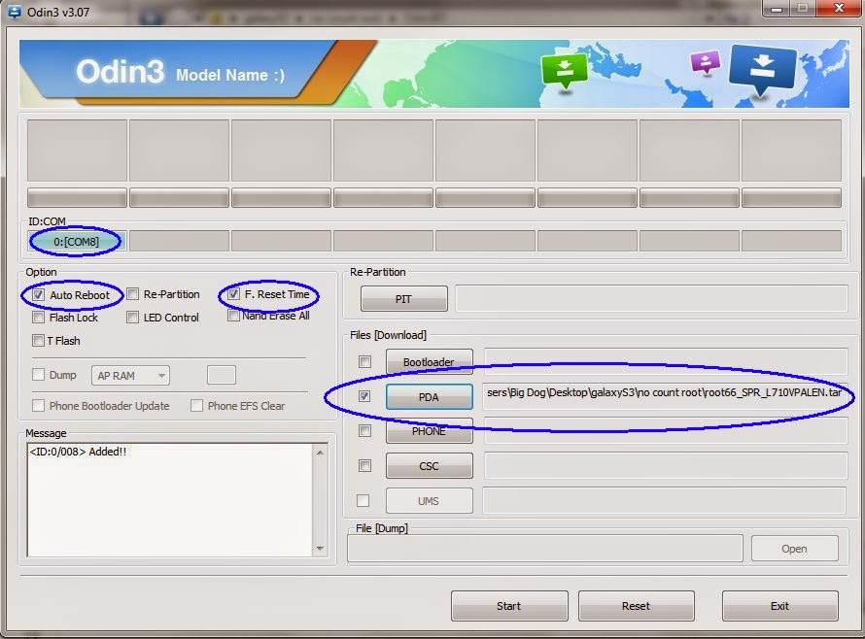The width and height of the screenshot is (865, 639).
Task: Click the PHONE file button
Action: pyautogui.click(x=430, y=431)
